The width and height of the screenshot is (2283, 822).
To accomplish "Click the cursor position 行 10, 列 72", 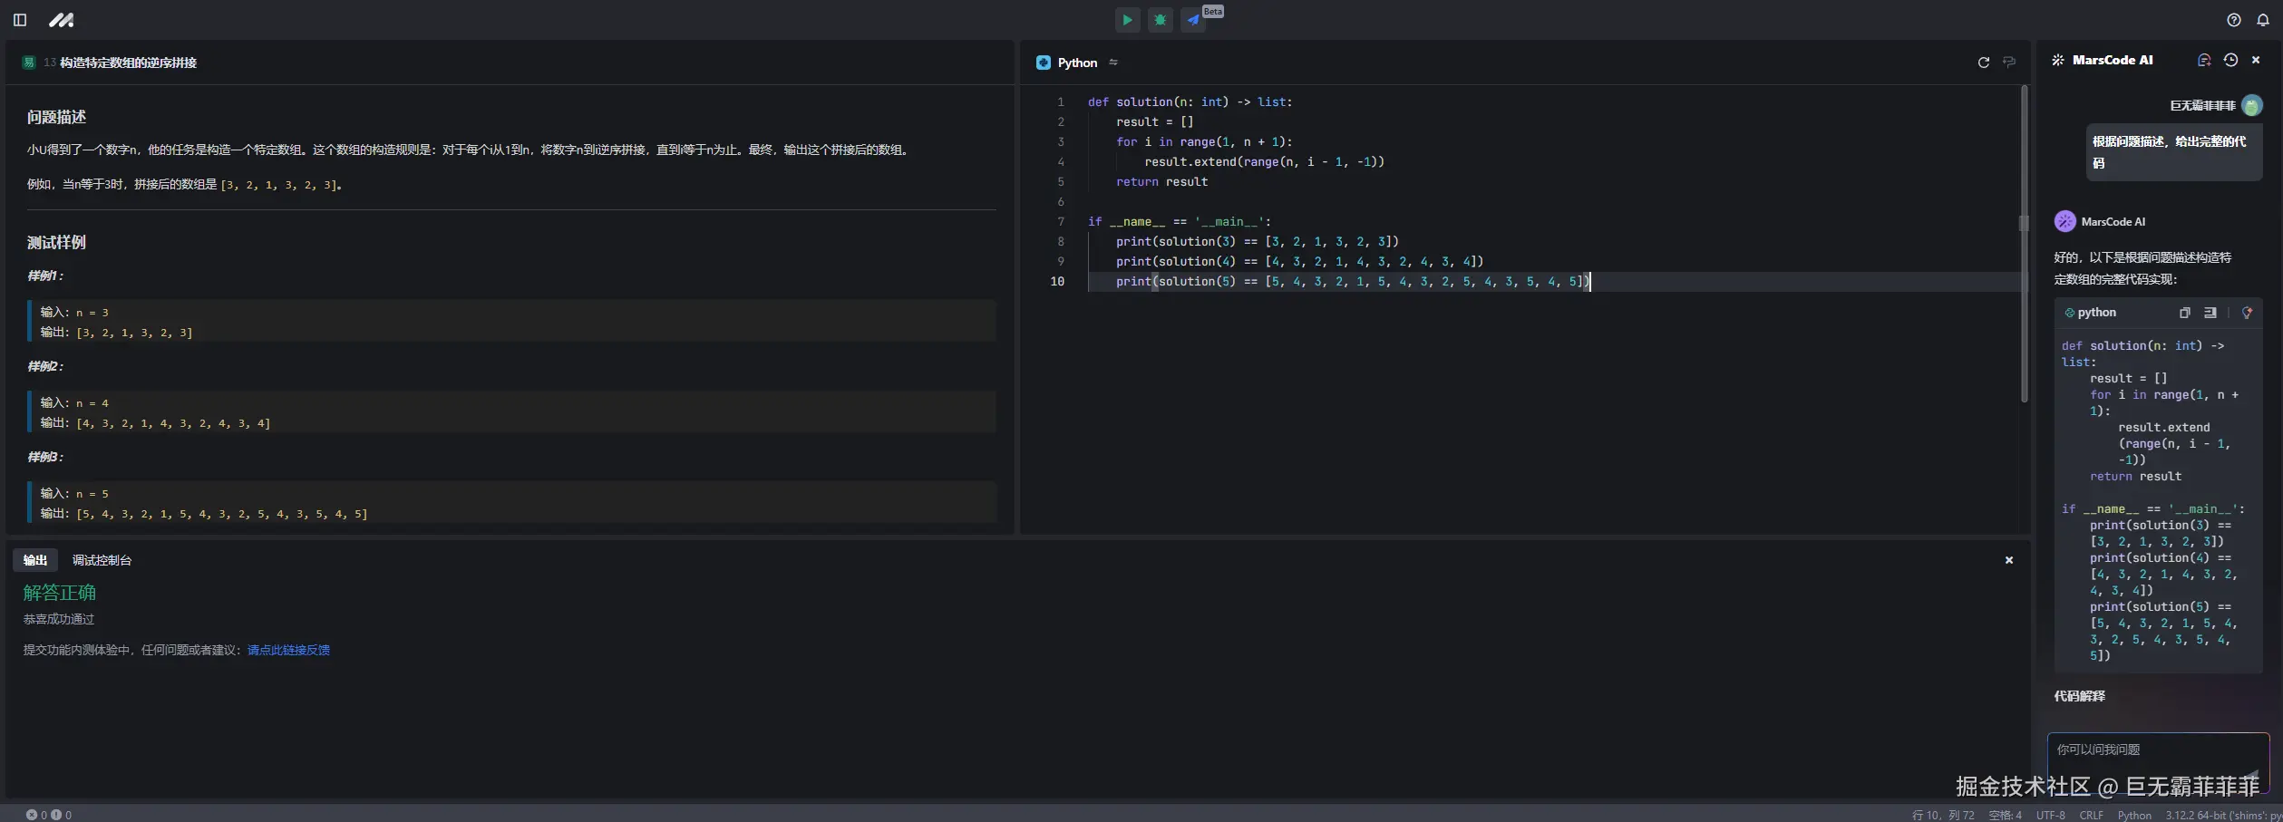I will pyautogui.click(x=1943, y=815).
